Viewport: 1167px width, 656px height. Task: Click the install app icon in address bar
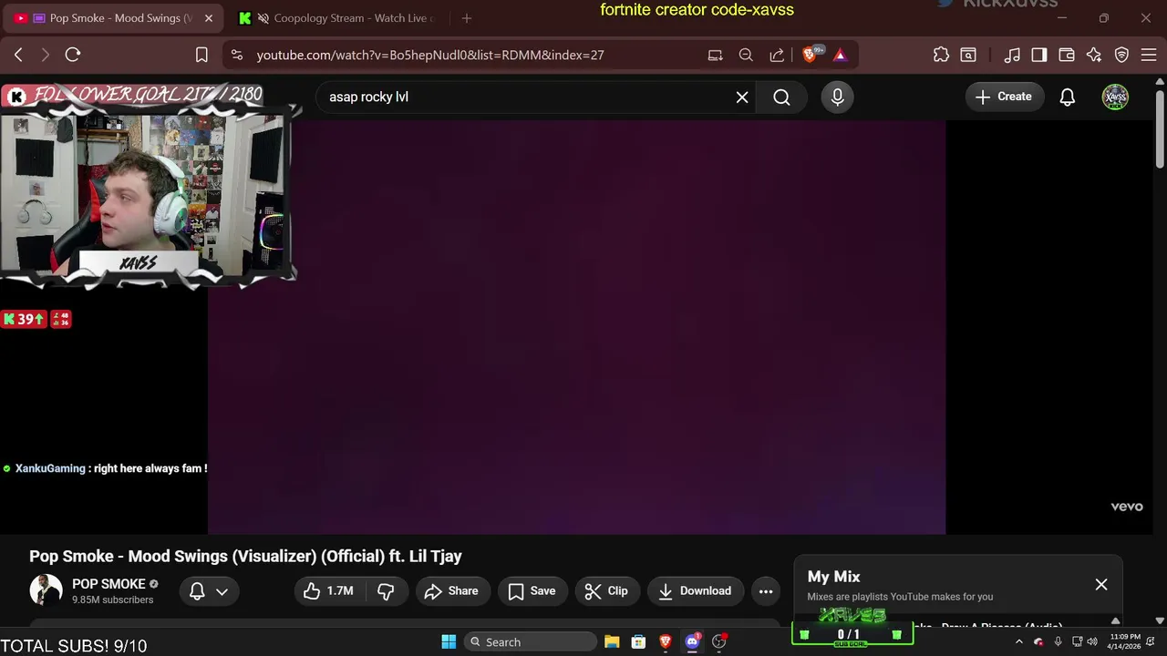pos(715,55)
